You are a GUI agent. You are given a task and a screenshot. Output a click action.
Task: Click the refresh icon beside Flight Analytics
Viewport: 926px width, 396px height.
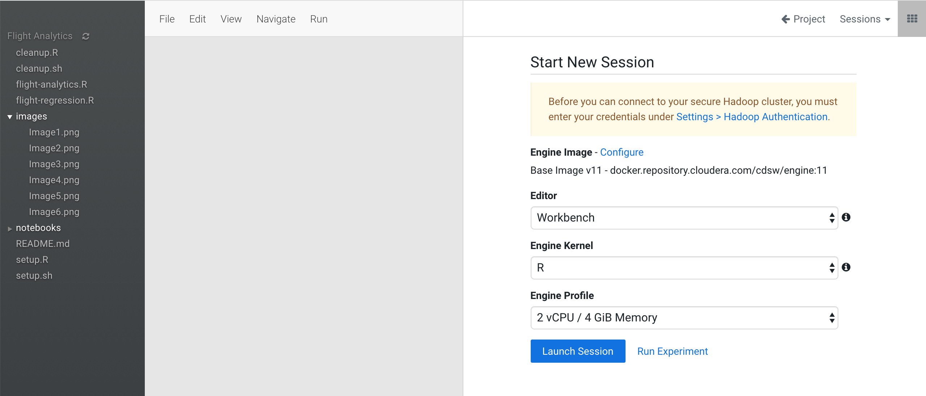click(x=86, y=36)
